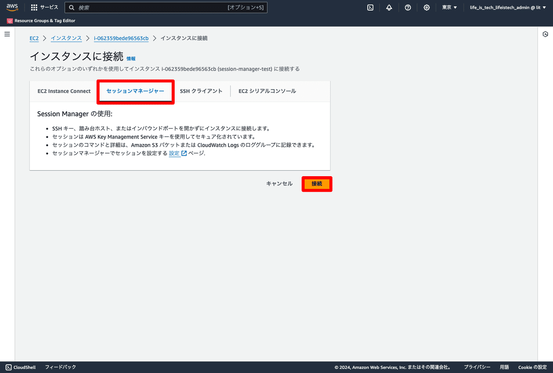Click the キャンセル button

(x=279, y=184)
